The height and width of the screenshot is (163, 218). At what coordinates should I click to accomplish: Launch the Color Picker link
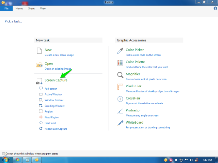(135, 50)
